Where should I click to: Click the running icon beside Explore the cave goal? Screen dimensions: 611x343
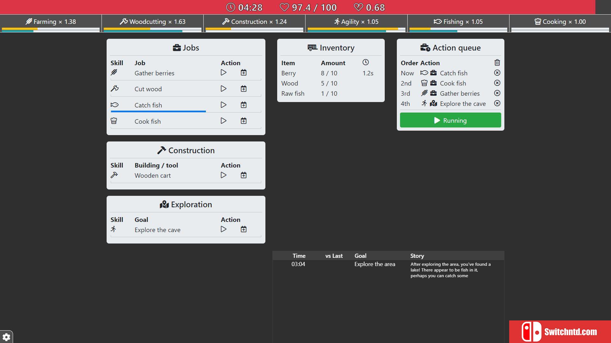pyautogui.click(x=113, y=229)
